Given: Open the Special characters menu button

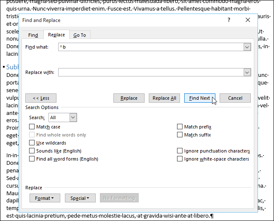Looking at the screenshot, I should [x=77, y=198].
